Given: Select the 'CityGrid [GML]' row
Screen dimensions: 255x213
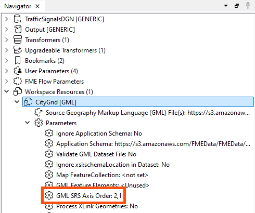Looking at the screenshot, I should click(138, 102).
